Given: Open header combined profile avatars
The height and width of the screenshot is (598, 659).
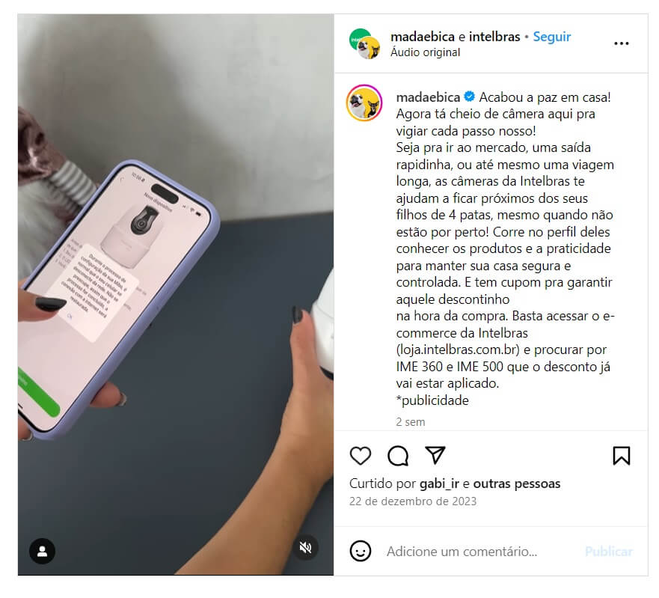Looking at the screenshot, I should point(364,43).
